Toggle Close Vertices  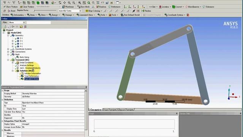coord(27,7)
